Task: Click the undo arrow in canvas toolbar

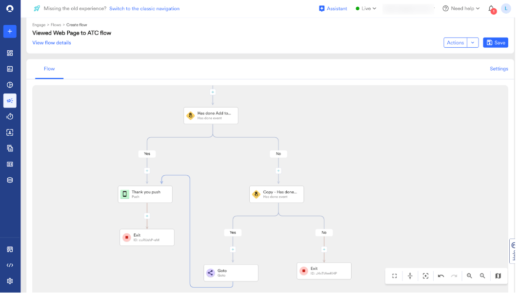Action: pyautogui.click(x=440, y=276)
